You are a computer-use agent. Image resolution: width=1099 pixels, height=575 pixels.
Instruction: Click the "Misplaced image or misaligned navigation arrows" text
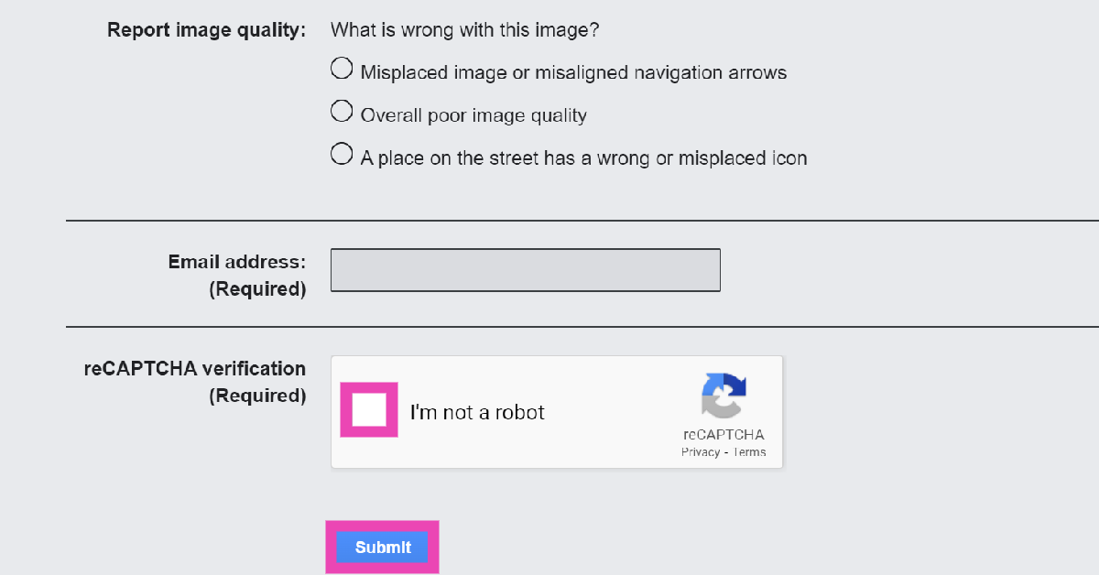[x=573, y=72]
